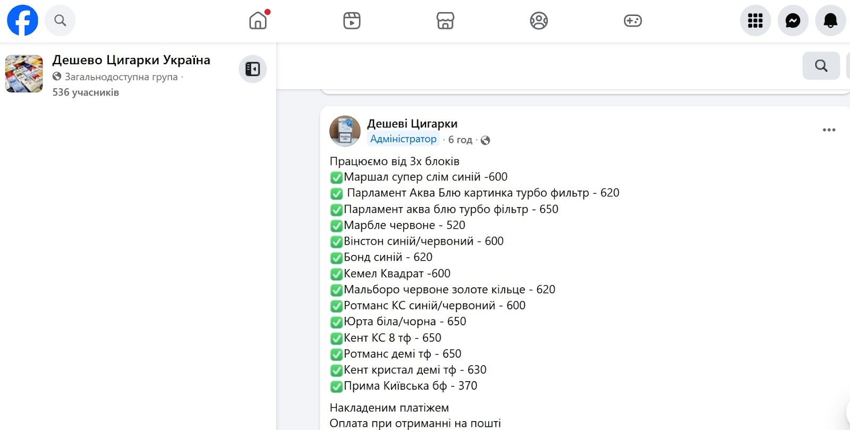Open the Marketplace icon

pos(445,21)
